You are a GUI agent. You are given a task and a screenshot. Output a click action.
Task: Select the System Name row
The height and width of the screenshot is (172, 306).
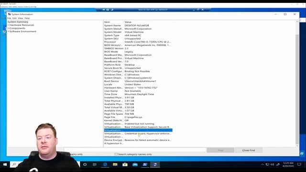pos(138,25)
